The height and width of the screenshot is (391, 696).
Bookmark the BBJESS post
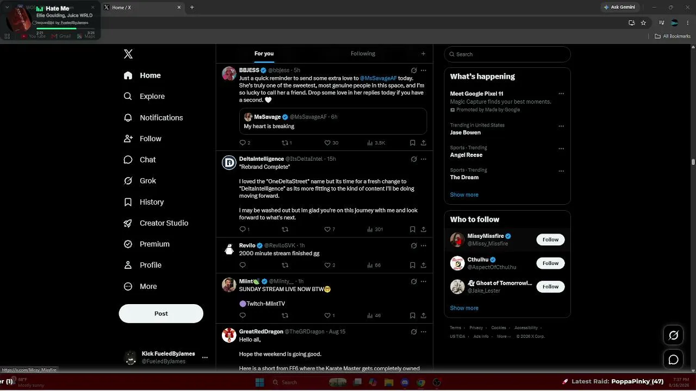point(412,143)
